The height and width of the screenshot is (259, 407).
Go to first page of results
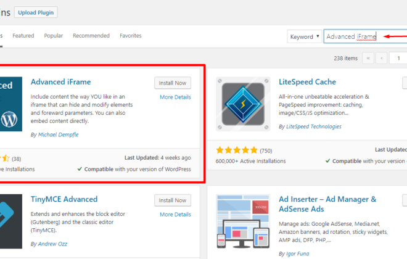point(368,58)
